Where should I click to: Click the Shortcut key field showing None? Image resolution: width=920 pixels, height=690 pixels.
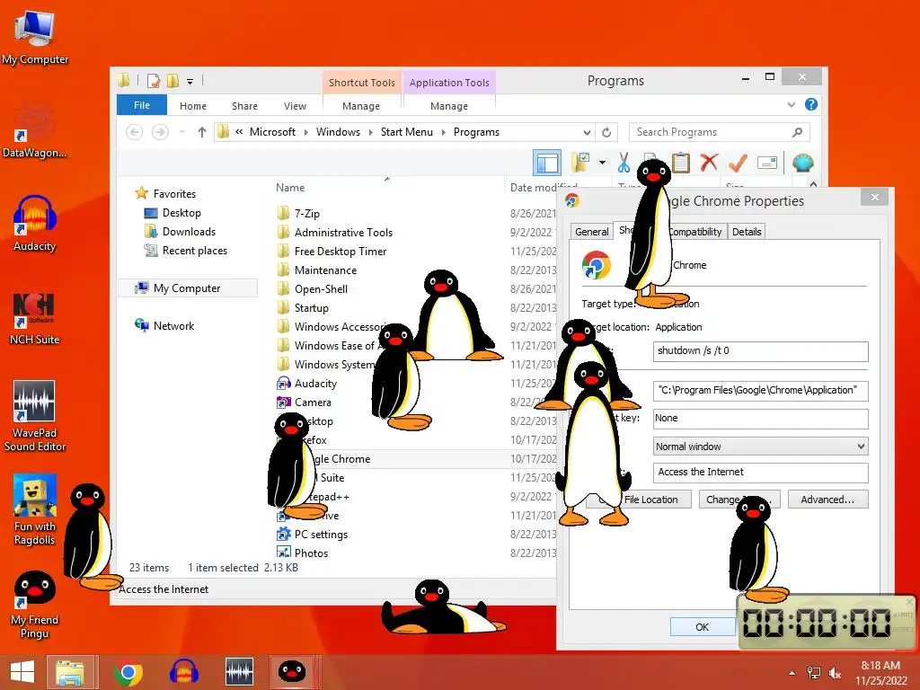760,419
